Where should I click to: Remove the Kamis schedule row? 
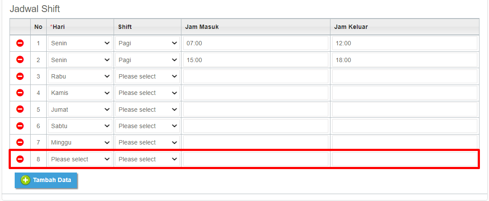click(x=20, y=93)
